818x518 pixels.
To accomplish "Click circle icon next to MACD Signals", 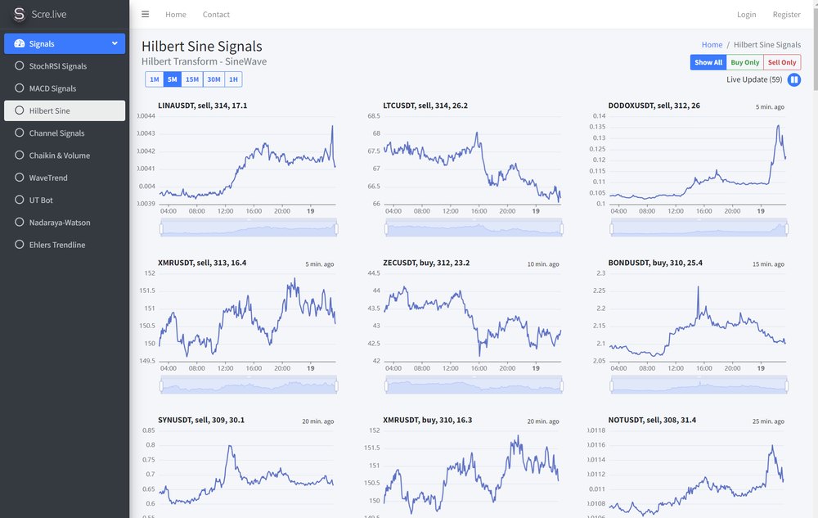I will coord(20,88).
